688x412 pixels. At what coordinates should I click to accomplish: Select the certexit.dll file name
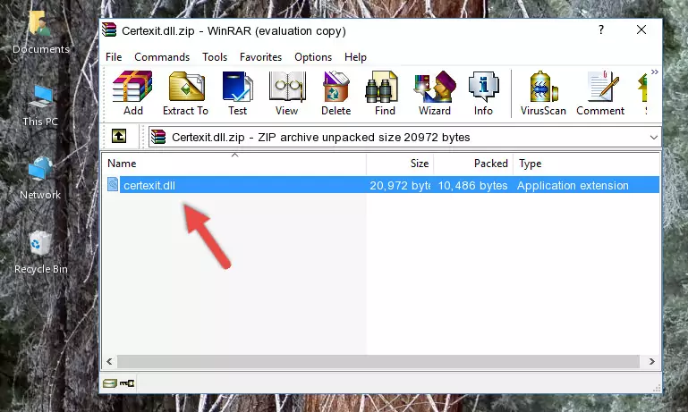pyautogui.click(x=149, y=185)
